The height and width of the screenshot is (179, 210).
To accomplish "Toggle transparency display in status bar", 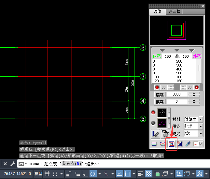I will (x=149, y=174).
